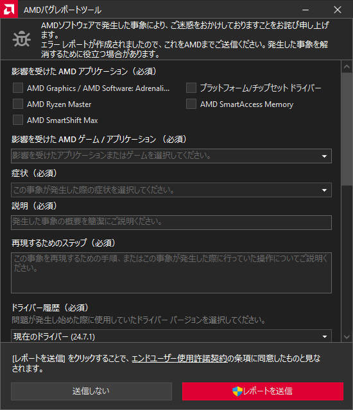Screen dimensions: 353x410
Task: Minimize the AMDバグレポートツール window
Action: click(306, 10)
